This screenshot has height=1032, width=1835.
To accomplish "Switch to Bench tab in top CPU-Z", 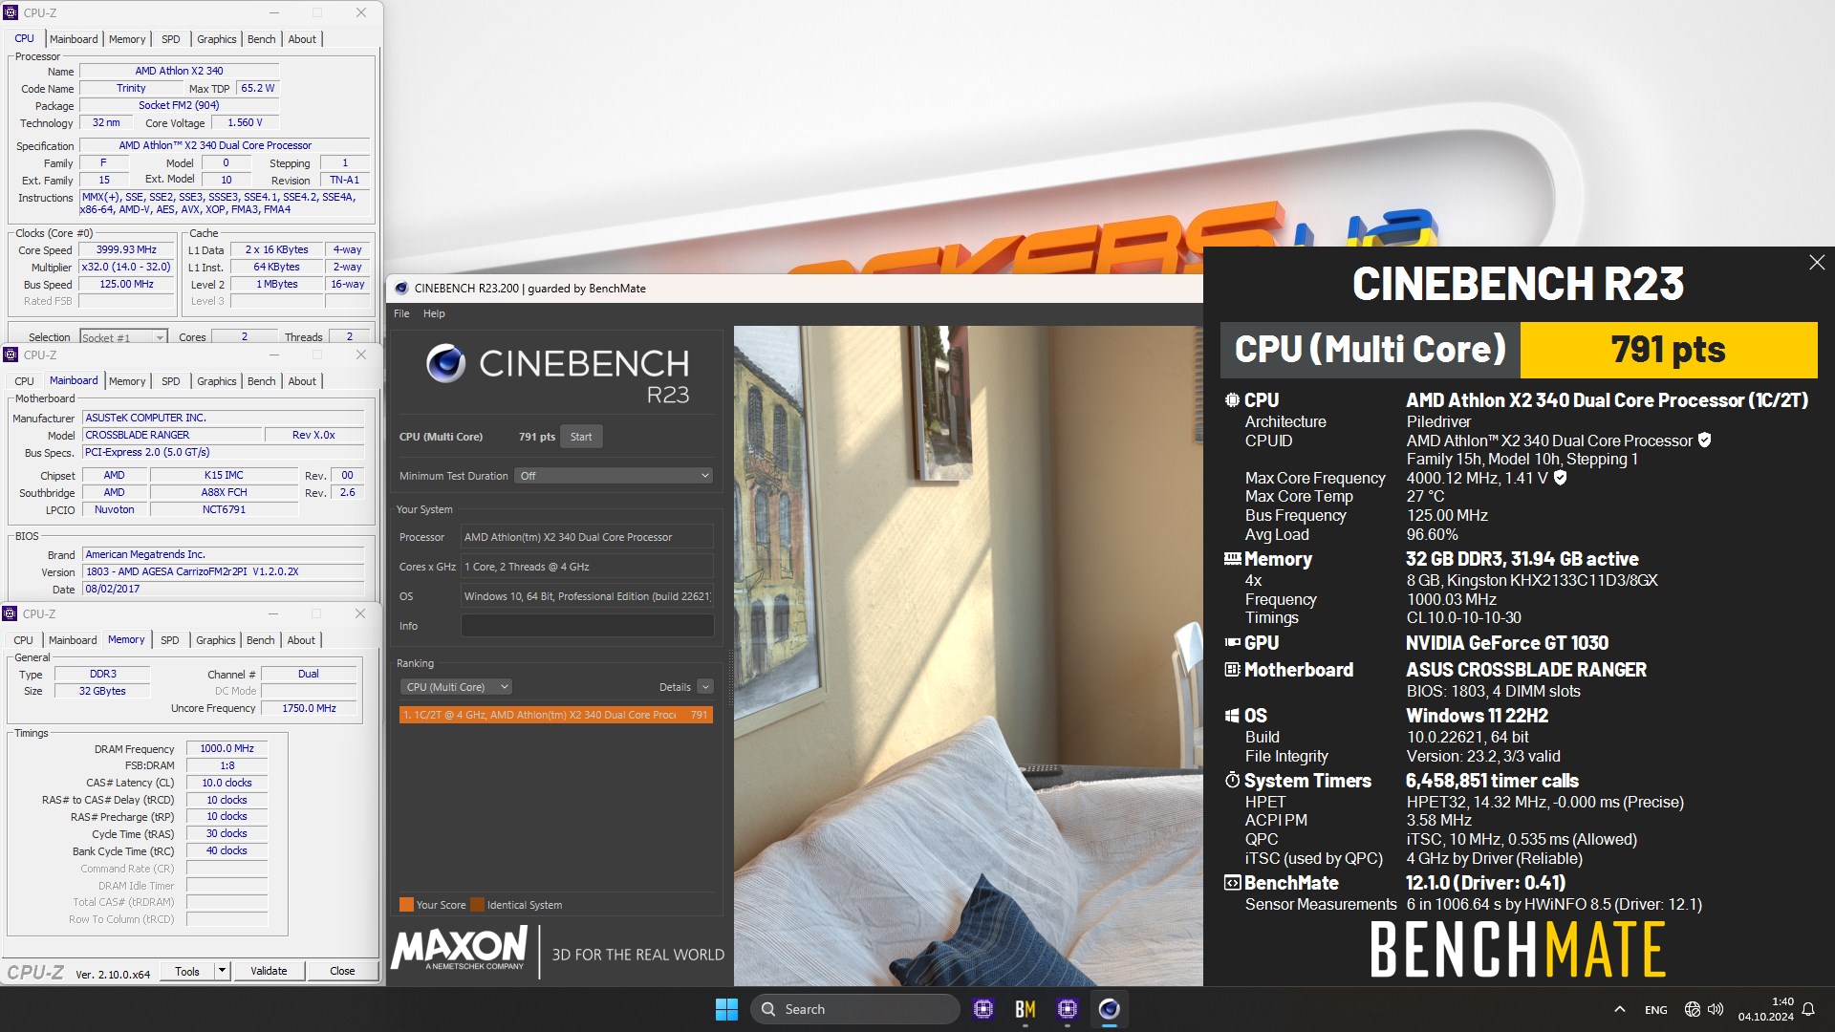I will [x=261, y=39].
